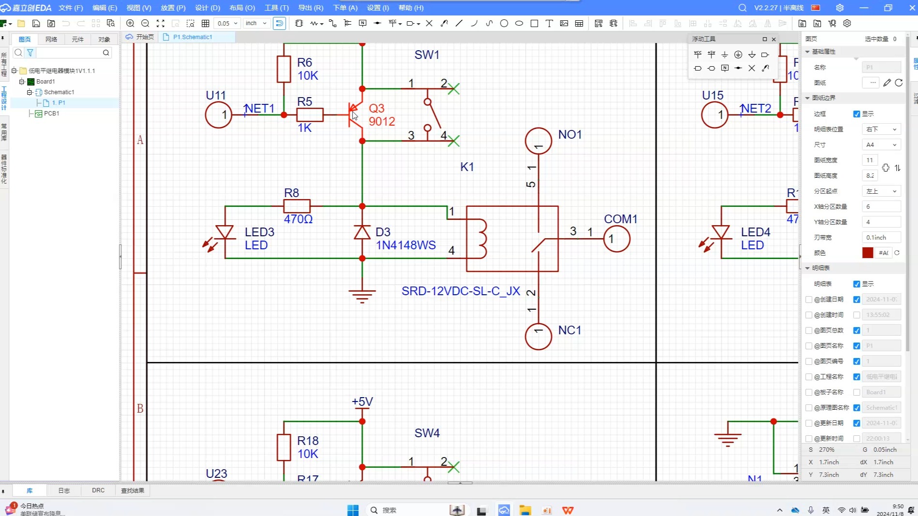
Task: Open the 分区起点 左上 dropdown
Action: tap(881, 191)
